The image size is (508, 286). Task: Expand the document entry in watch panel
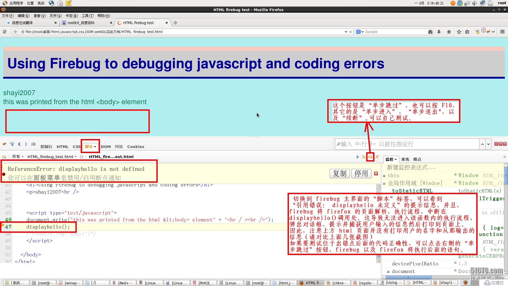pos(388,272)
